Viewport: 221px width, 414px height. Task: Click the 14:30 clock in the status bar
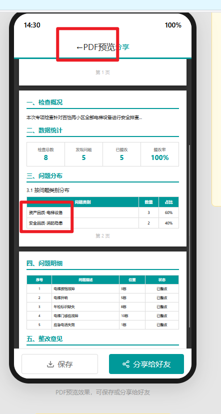pyautogui.click(x=32, y=25)
